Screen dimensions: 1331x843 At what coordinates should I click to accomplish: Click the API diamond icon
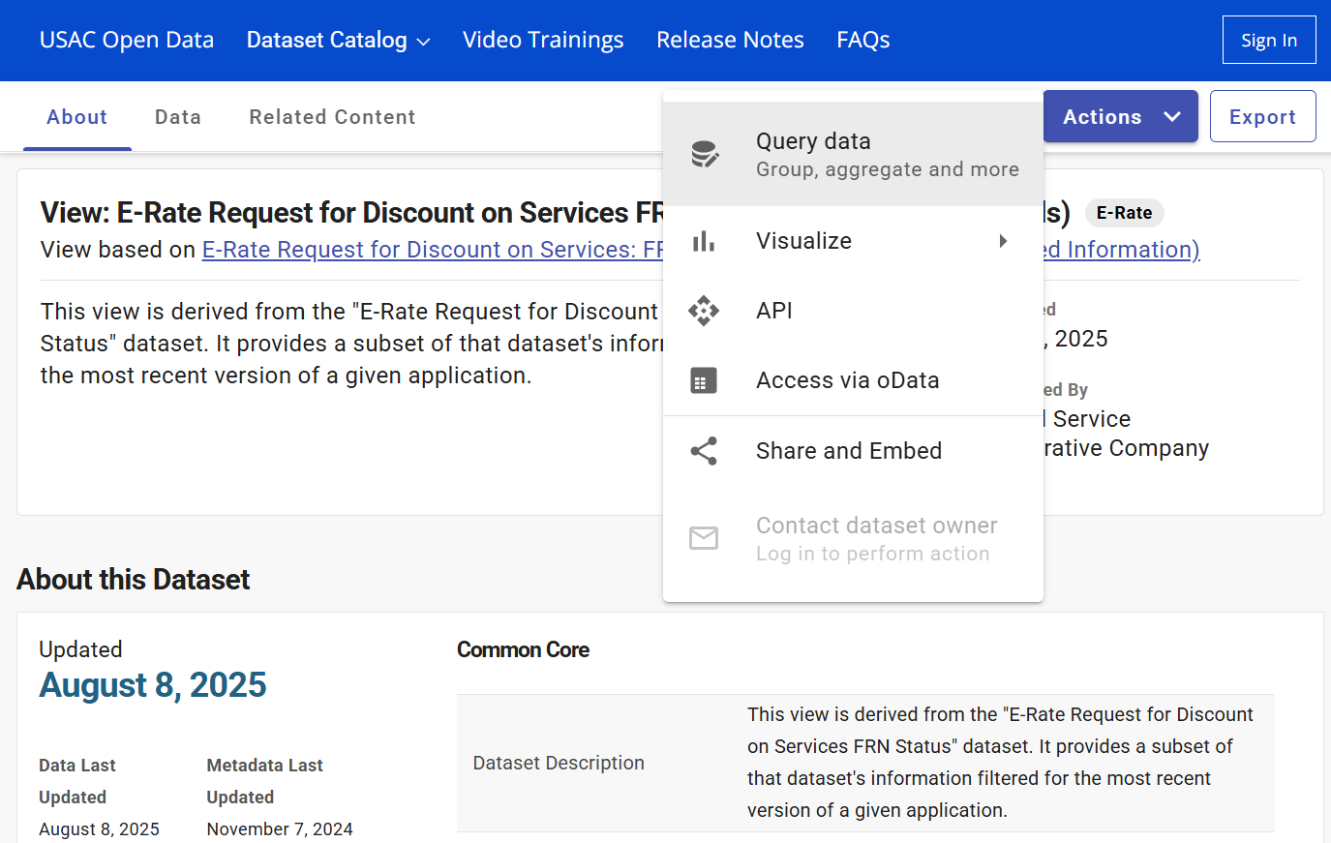click(704, 311)
